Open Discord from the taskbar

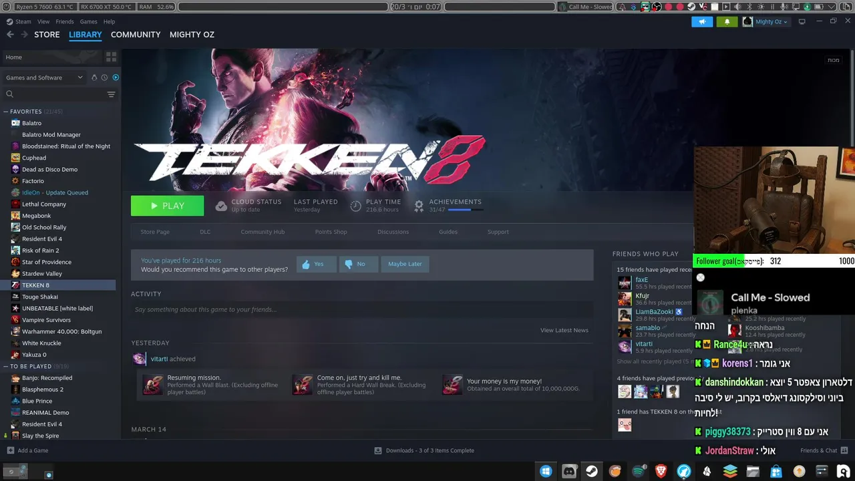click(x=568, y=471)
